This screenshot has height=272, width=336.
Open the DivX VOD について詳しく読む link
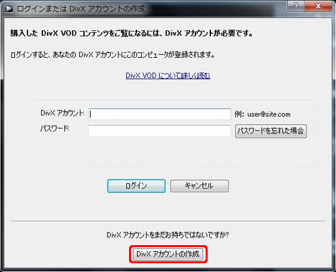168,76
